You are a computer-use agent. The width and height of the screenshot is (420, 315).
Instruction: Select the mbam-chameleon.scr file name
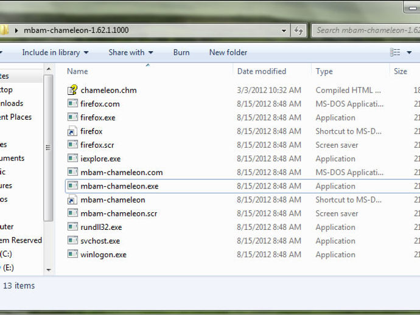(x=119, y=213)
